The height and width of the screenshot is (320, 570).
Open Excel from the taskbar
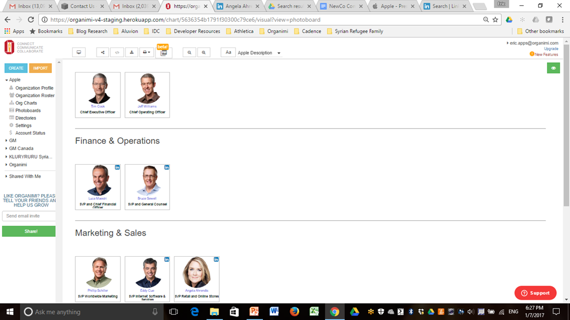(x=314, y=312)
